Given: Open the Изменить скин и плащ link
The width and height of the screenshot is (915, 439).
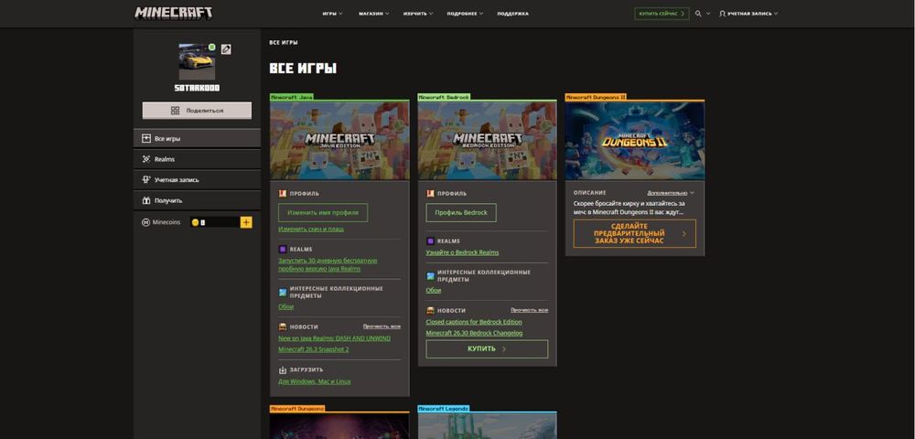Looking at the screenshot, I should pos(311,230).
